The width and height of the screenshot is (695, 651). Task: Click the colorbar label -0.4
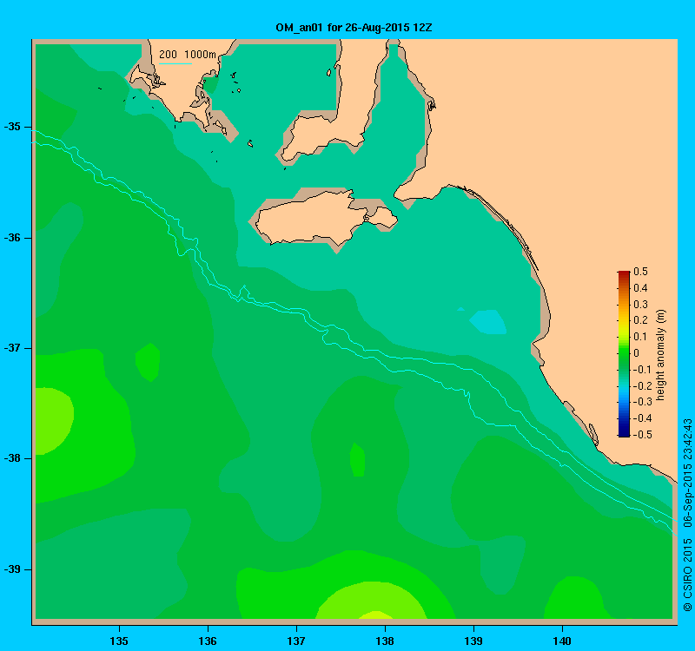tap(642, 418)
